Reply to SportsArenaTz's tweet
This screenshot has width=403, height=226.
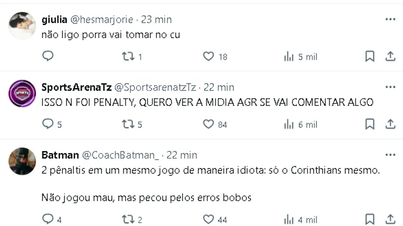click(x=48, y=124)
